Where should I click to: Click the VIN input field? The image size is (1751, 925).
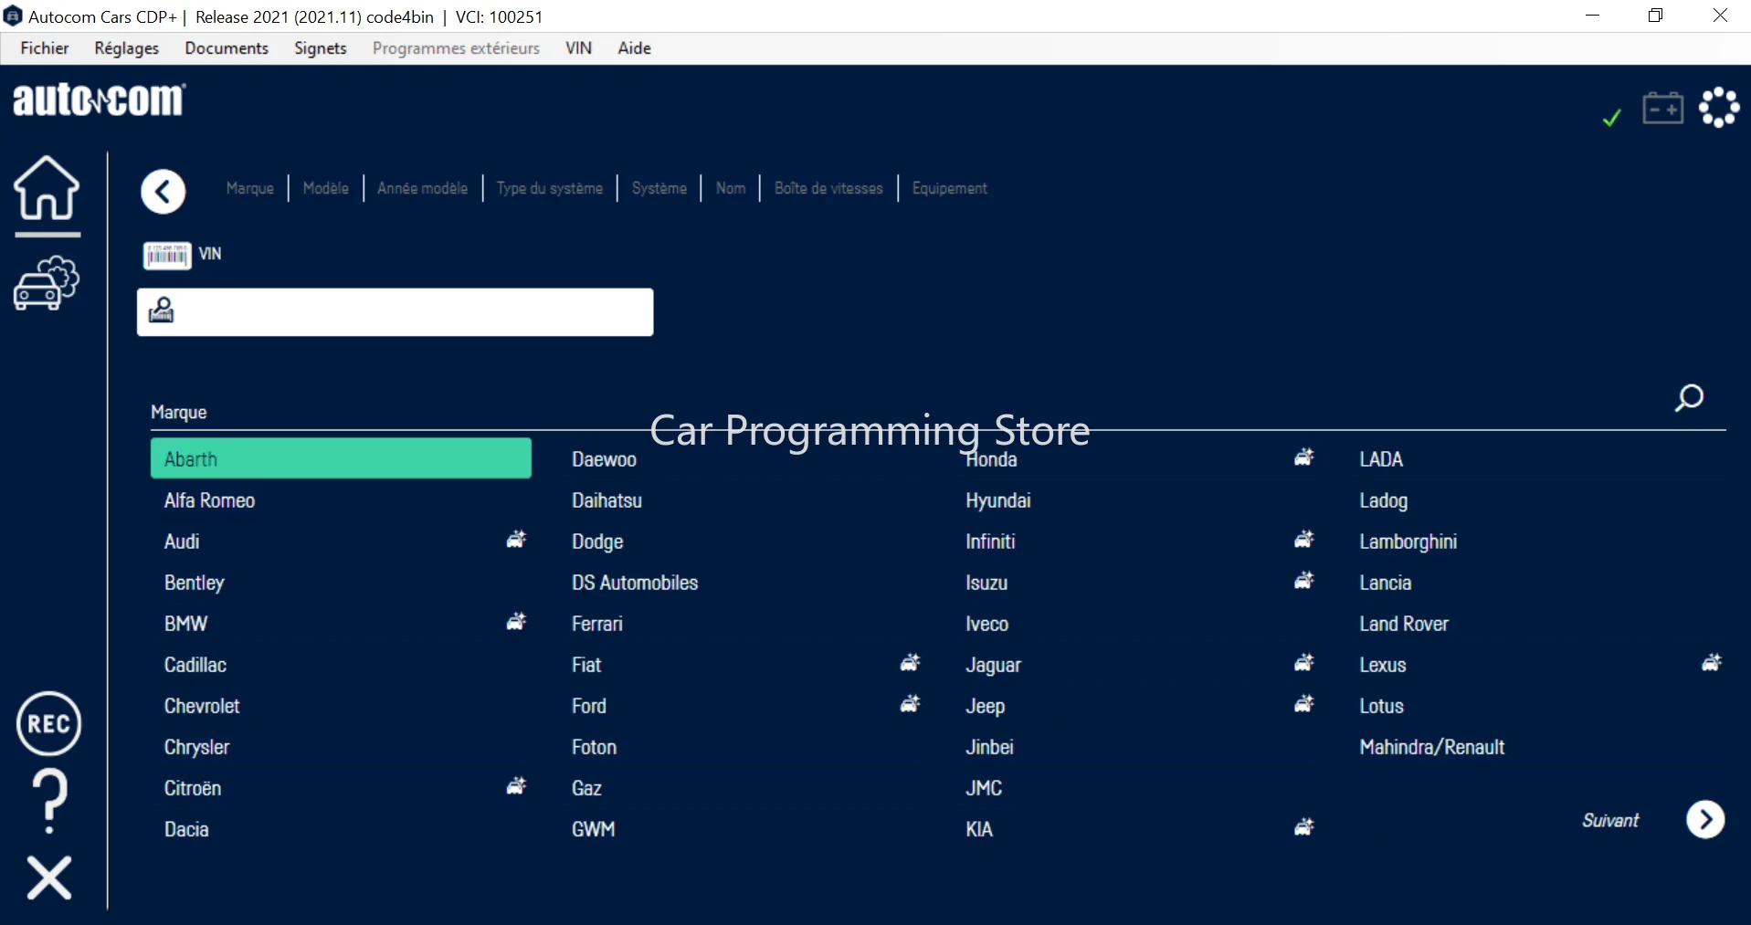coord(396,312)
